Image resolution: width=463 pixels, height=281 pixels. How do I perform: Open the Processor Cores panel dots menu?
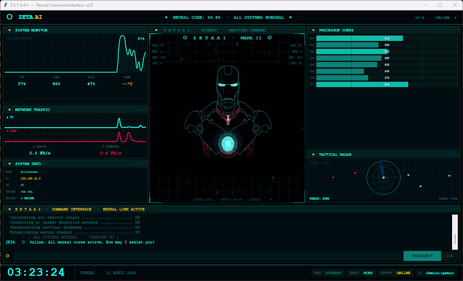pyautogui.click(x=452, y=30)
